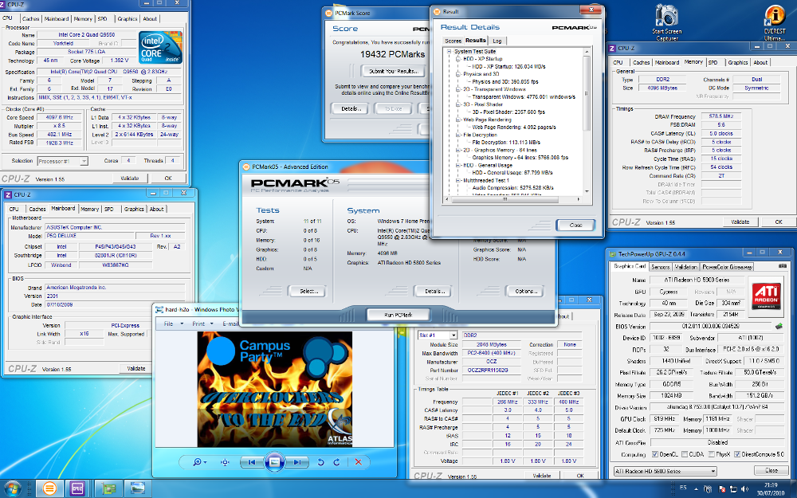This screenshot has height=498, width=797.
Task: Toggle PhysX checkbox in GPU-Z
Action: tap(712, 454)
